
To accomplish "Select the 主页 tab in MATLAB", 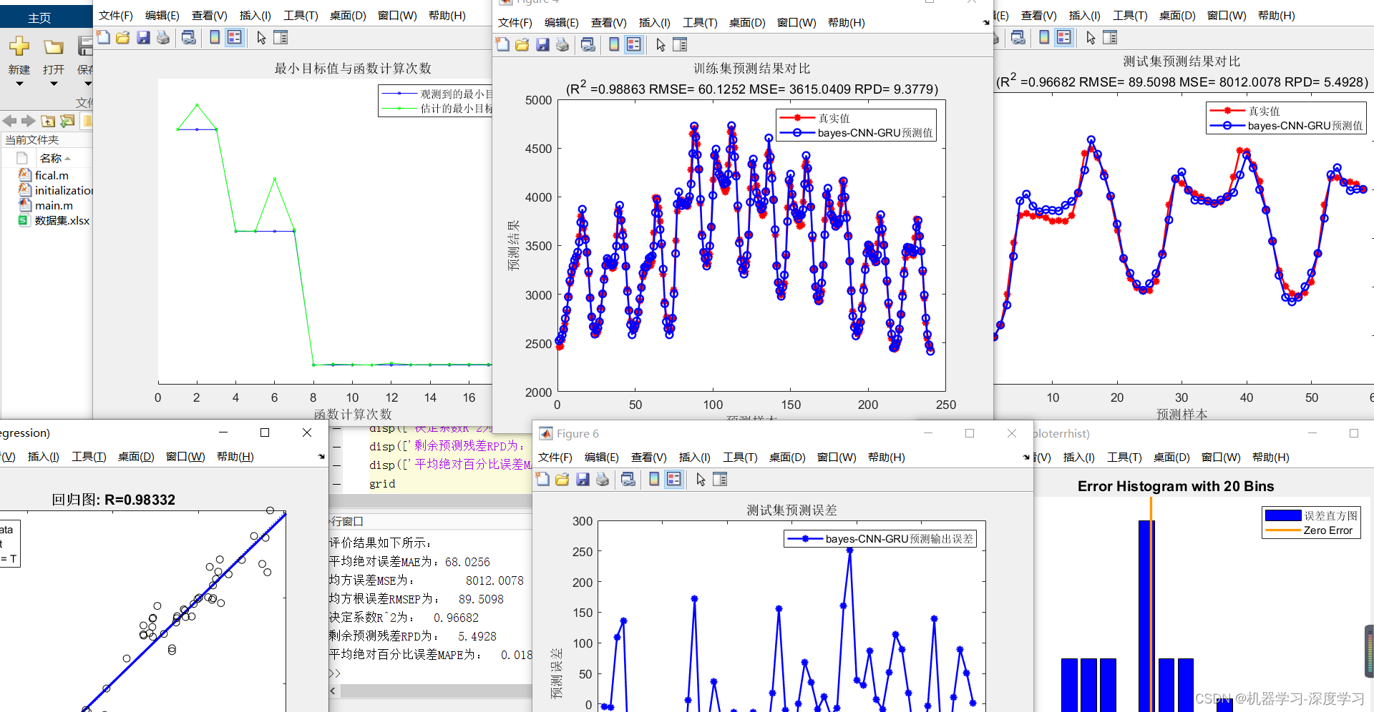I will tap(39, 18).
